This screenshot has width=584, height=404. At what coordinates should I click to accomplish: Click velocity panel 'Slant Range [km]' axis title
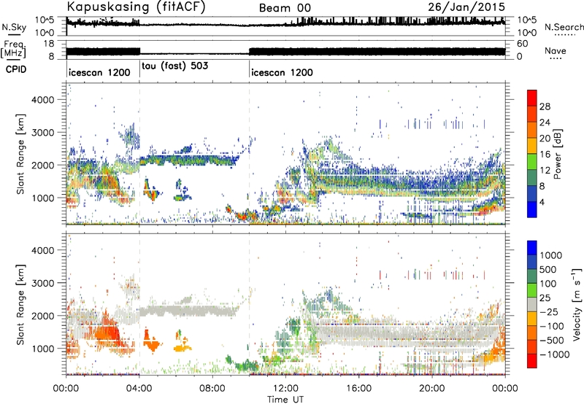[x=20, y=304]
